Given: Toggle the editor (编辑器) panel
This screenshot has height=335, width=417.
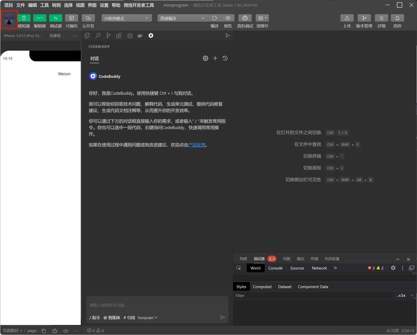Looking at the screenshot, I should click(40, 18).
